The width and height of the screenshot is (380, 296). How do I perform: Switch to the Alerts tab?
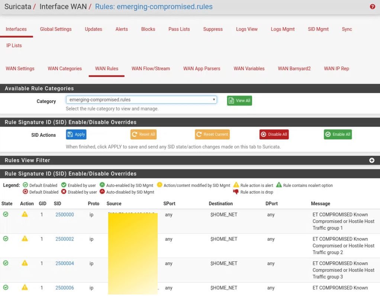point(122,29)
